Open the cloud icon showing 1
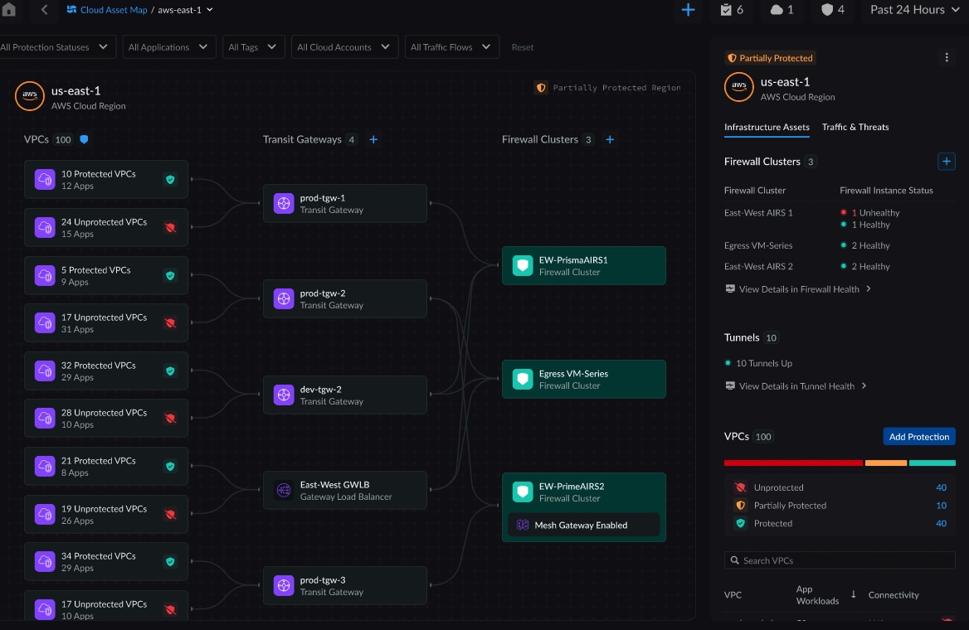 click(782, 10)
